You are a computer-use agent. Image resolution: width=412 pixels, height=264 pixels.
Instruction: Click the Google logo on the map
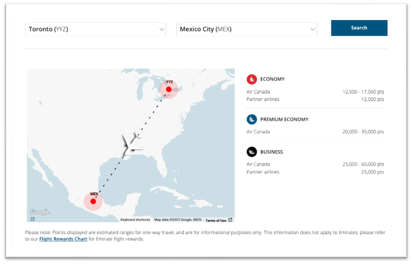click(x=39, y=212)
